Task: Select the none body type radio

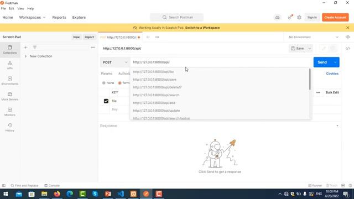Action: (x=104, y=83)
